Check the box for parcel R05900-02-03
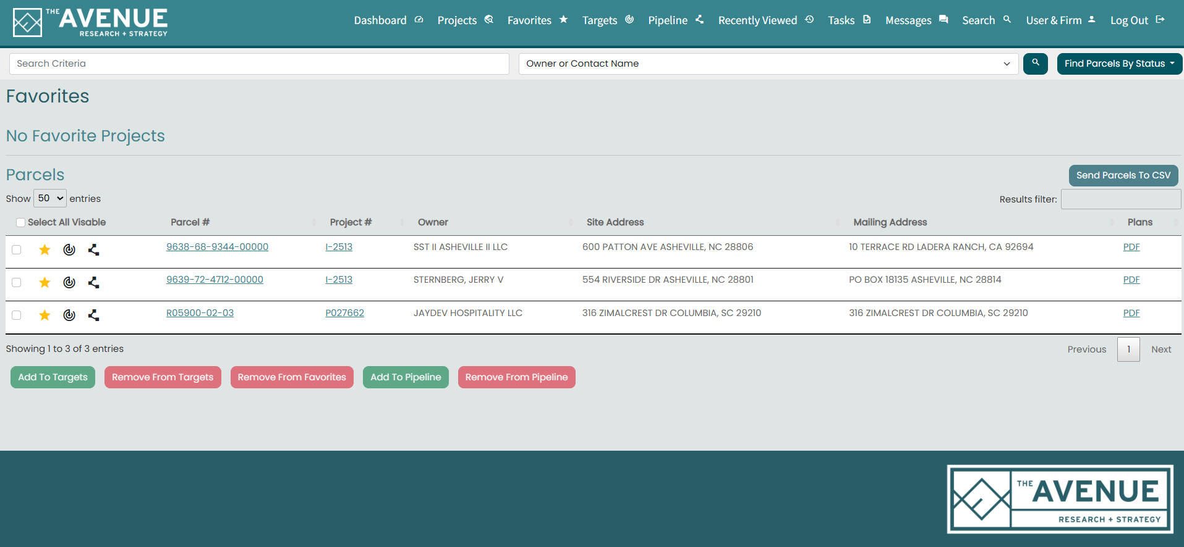Viewport: 1184px width, 547px height. 17,315
